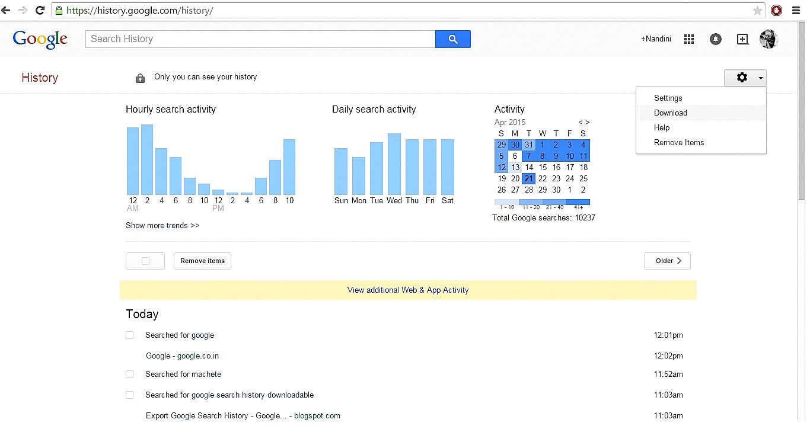Choose Settings from gear menu
The height and width of the screenshot is (429, 810).
(701, 98)
